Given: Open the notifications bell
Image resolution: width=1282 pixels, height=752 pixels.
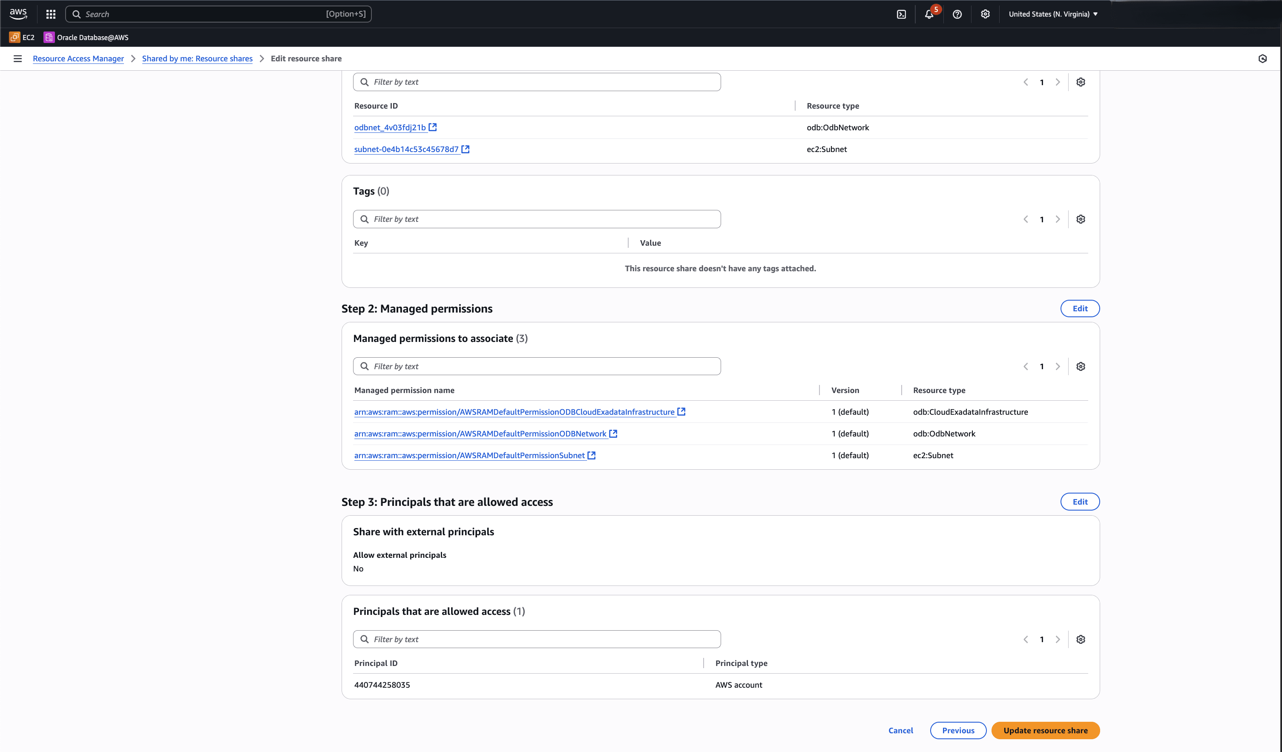Looking at the screenshot, I should pos(929,14).
